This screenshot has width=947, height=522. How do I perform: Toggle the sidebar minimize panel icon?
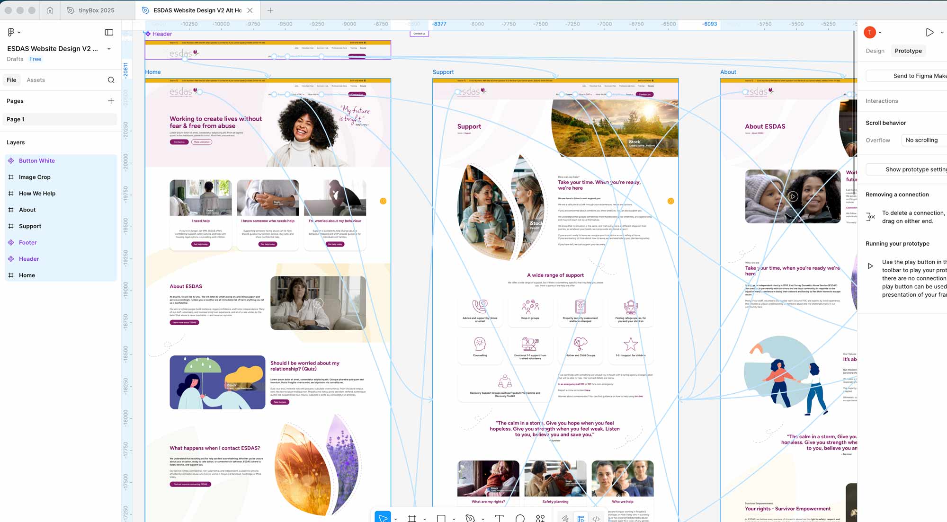tap(109, 32)
